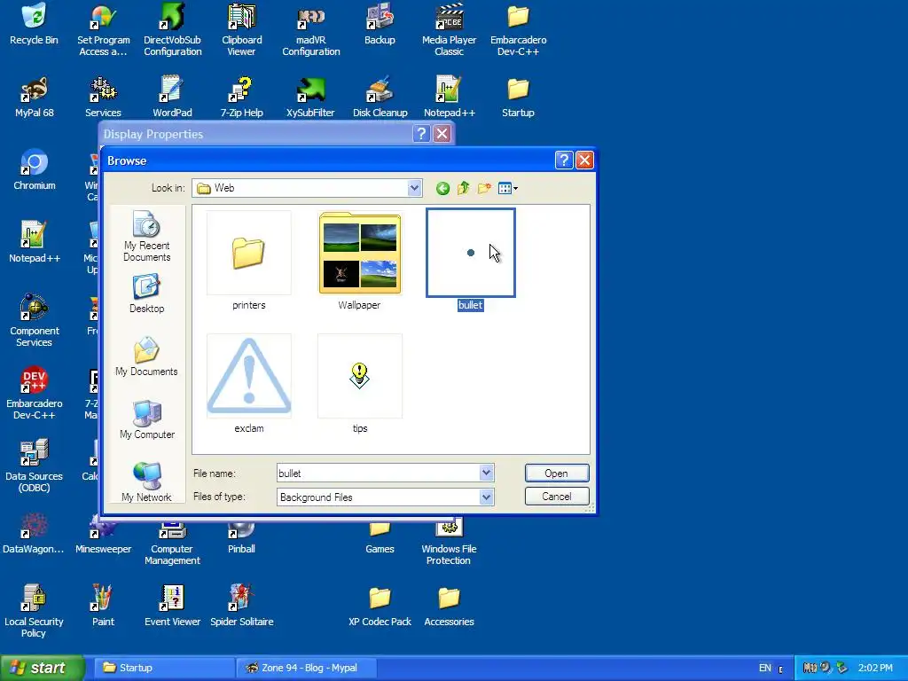Select Component Services icon
908x681 pixels.
click(35, 321)
